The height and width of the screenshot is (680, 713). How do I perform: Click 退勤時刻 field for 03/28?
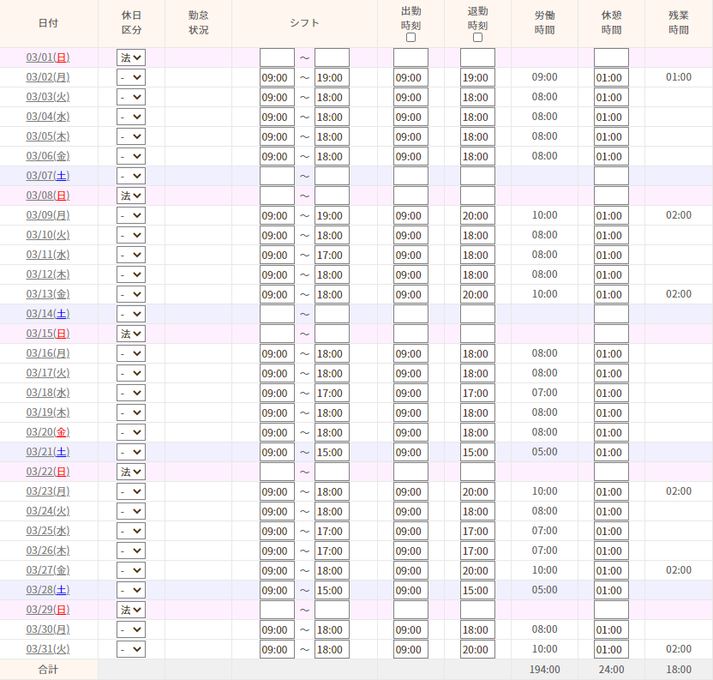click(477, 590)
